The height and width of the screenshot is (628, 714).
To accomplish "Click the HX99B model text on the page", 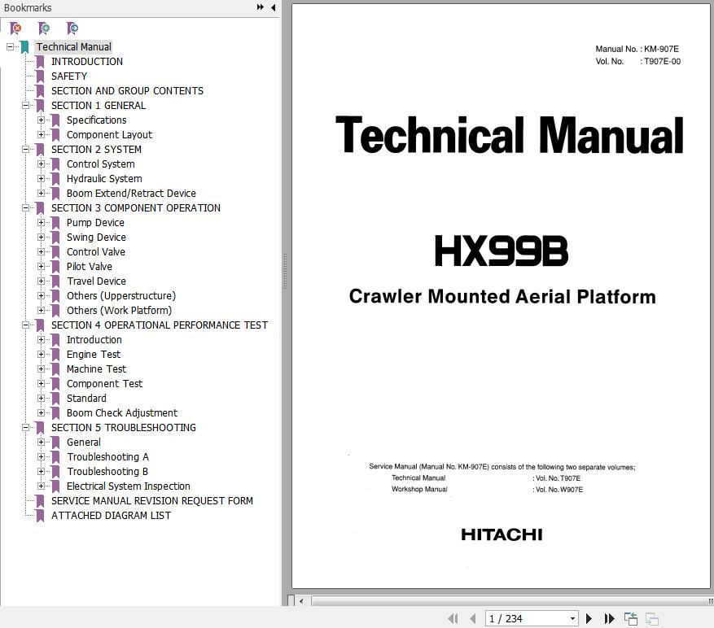I will [x=502, y=251].
